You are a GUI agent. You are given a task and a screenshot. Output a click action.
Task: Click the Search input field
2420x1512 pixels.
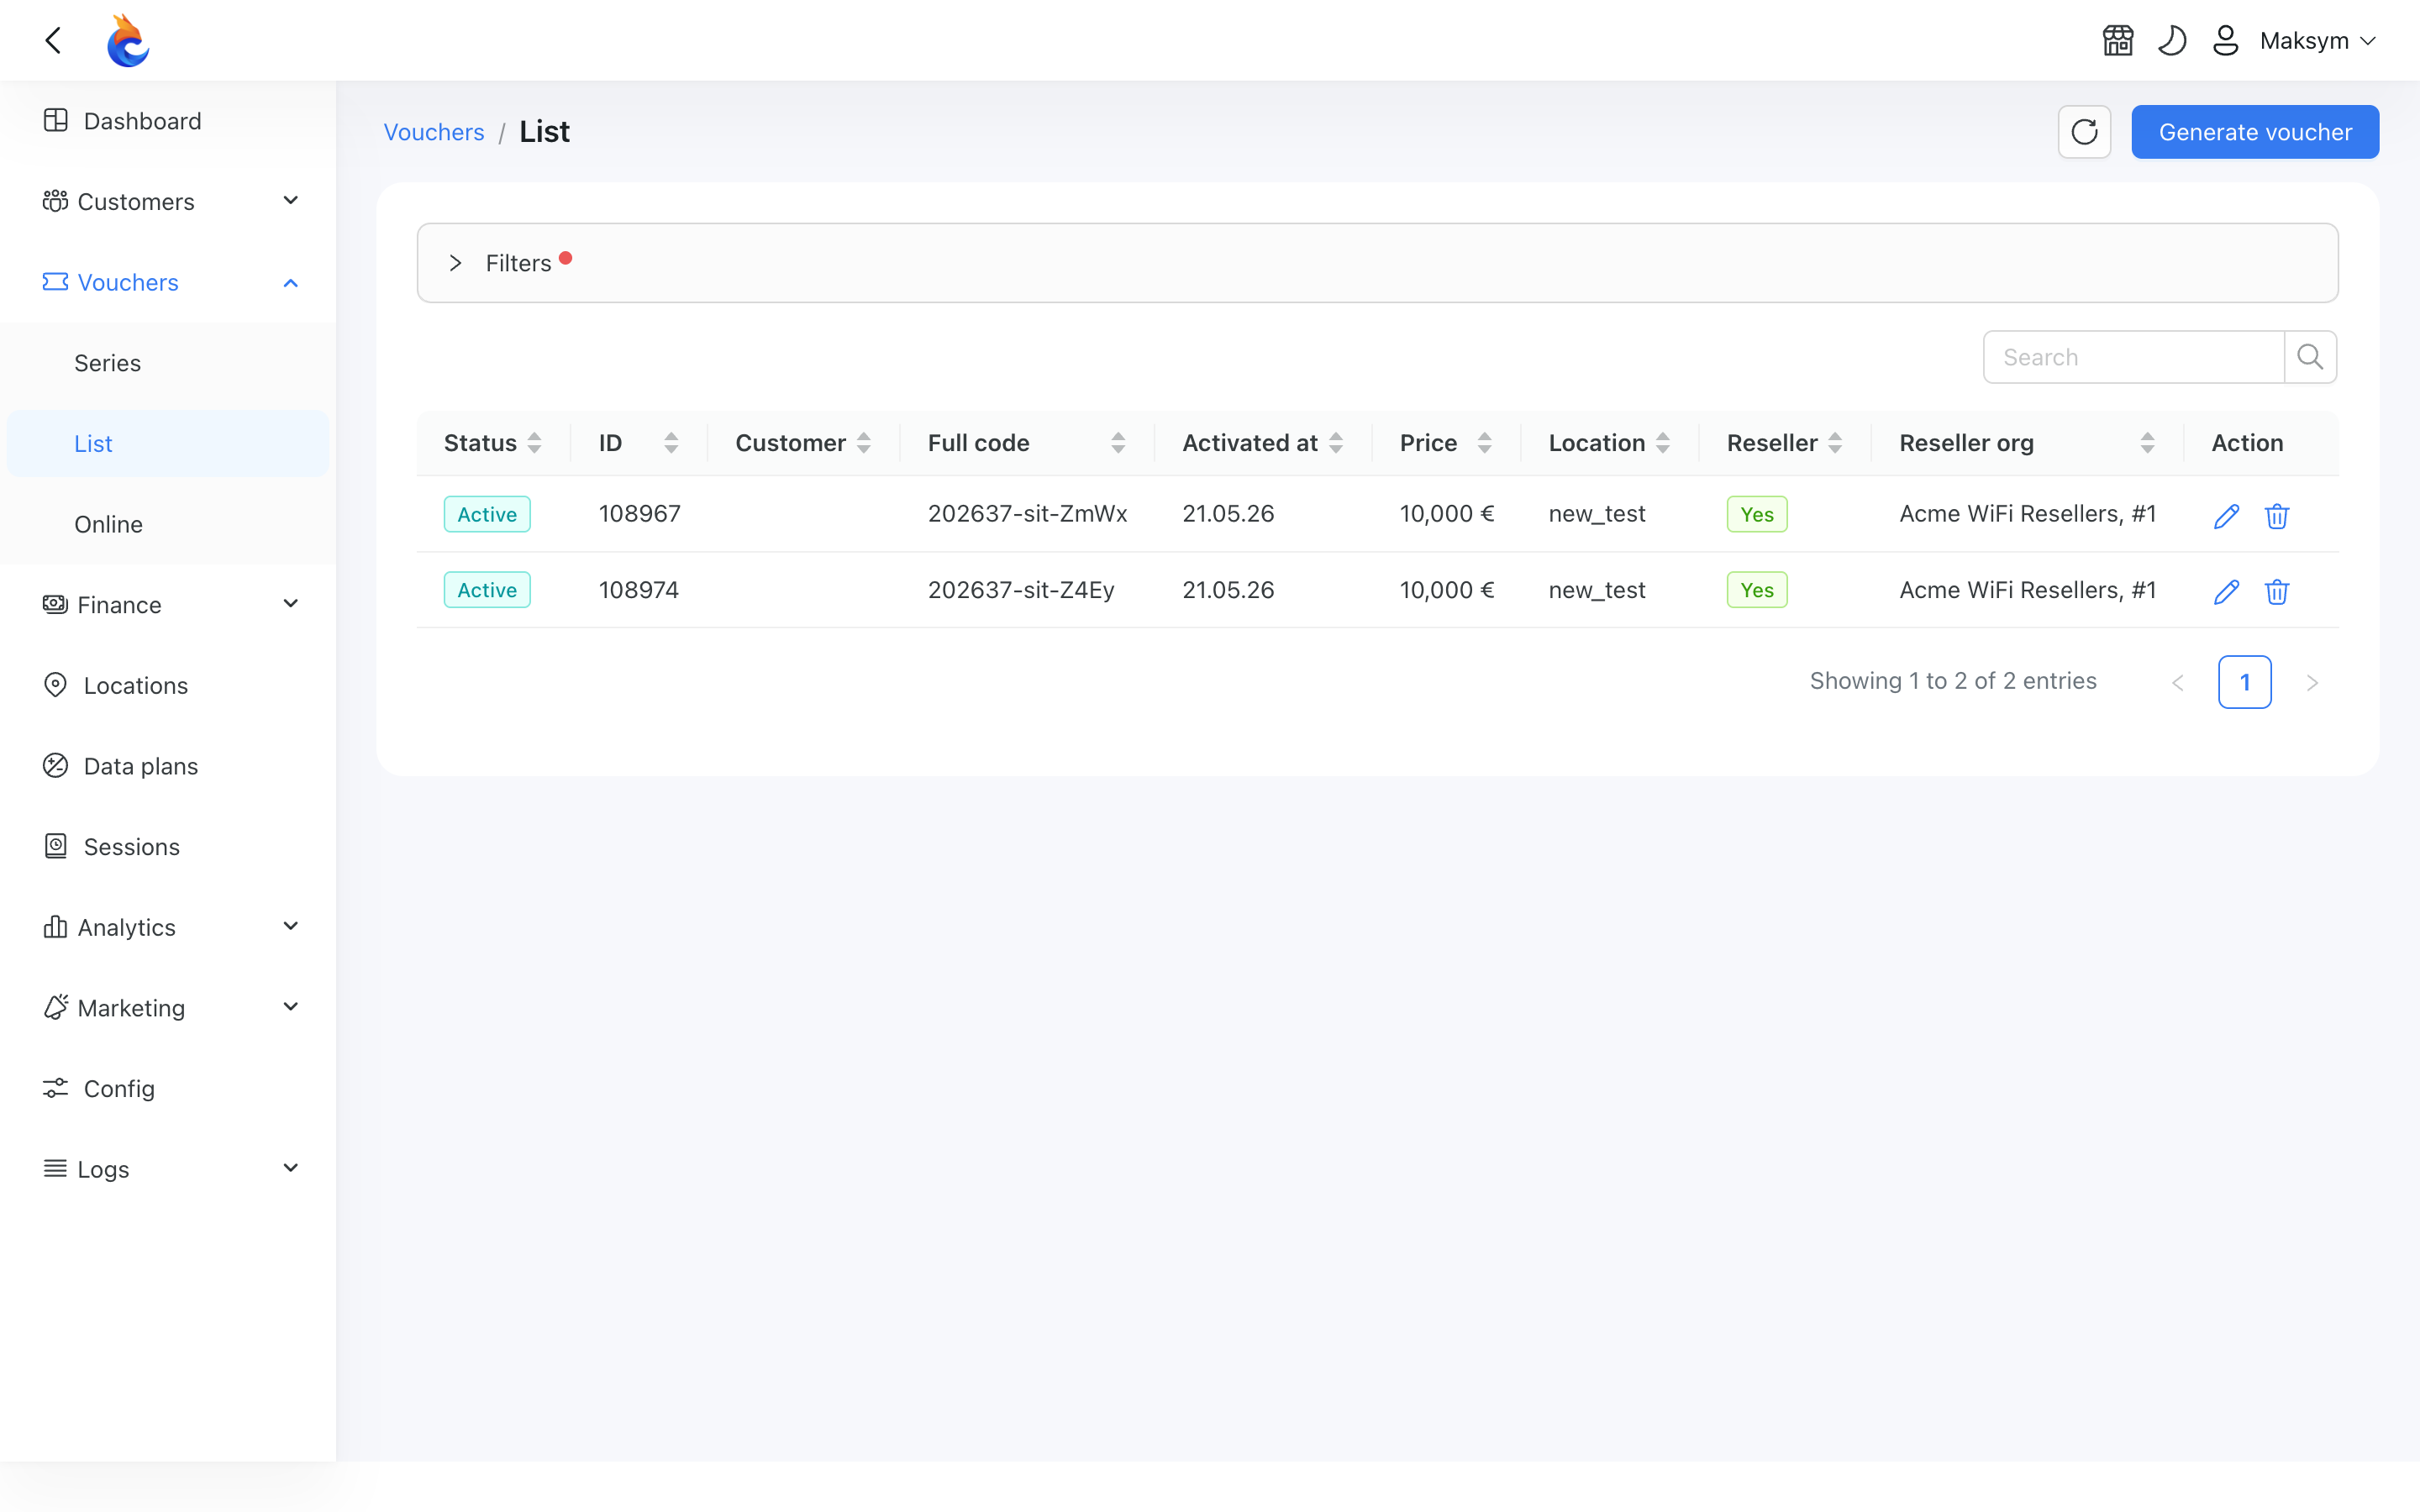click(x=2133, y=357)
